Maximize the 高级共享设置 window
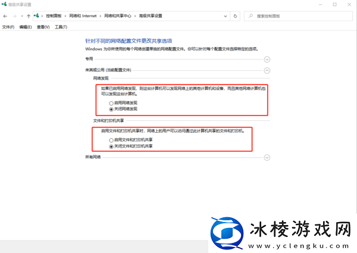 click(x=334, y=4)
